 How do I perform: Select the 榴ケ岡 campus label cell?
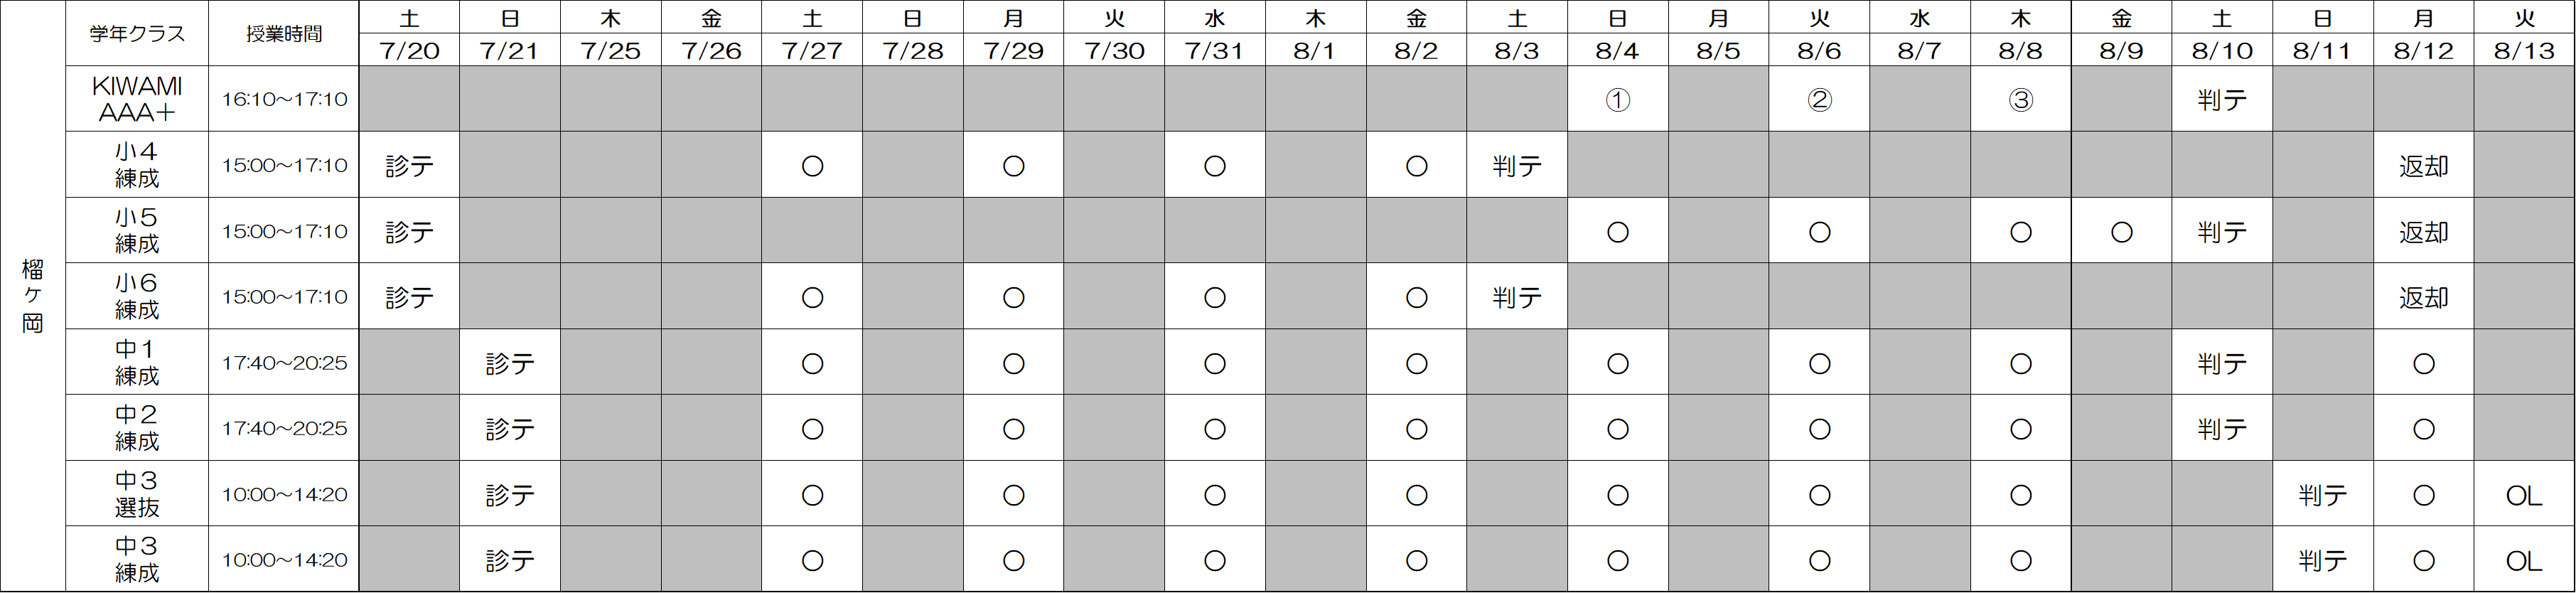click(x=33, y=296)
